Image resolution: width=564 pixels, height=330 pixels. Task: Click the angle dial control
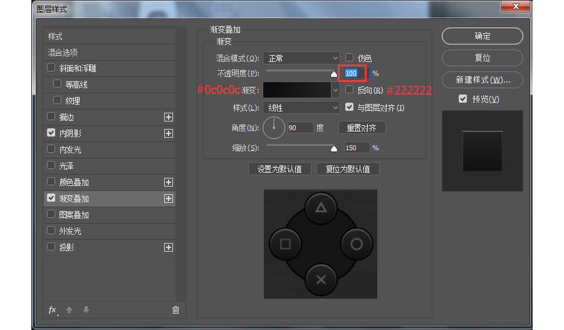274,128
